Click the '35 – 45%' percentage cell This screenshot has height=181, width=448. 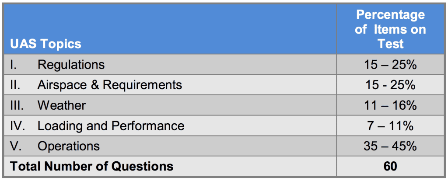pos(390,146)
